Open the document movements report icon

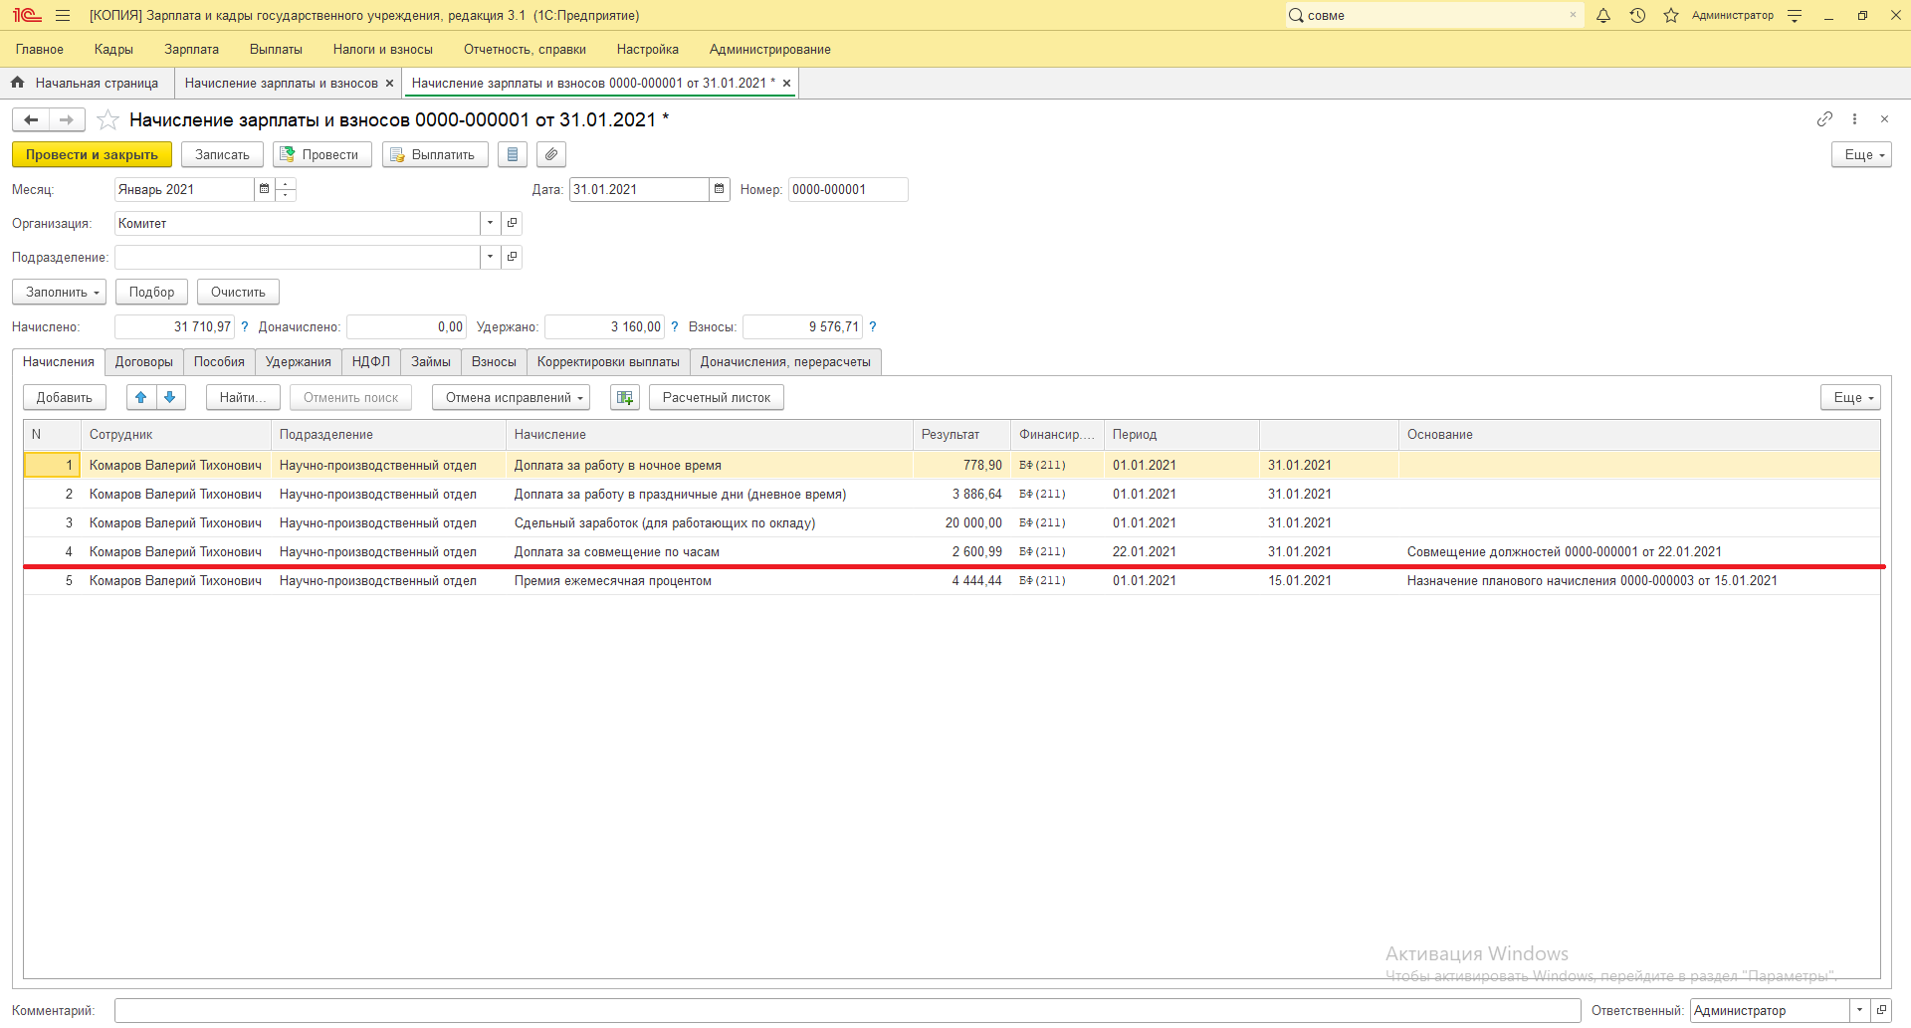point(512,154)
